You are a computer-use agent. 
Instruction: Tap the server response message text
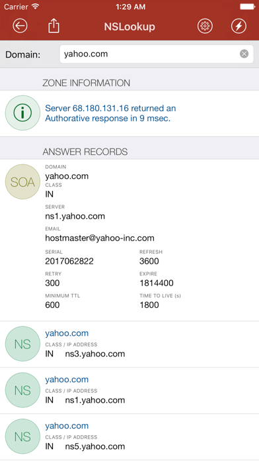[110, 113]
